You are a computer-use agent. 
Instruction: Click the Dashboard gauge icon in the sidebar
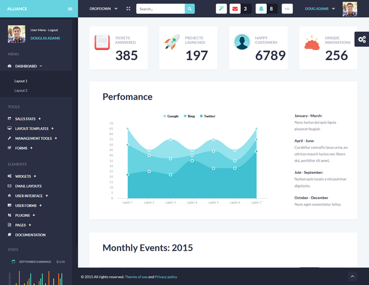point(9,66)
